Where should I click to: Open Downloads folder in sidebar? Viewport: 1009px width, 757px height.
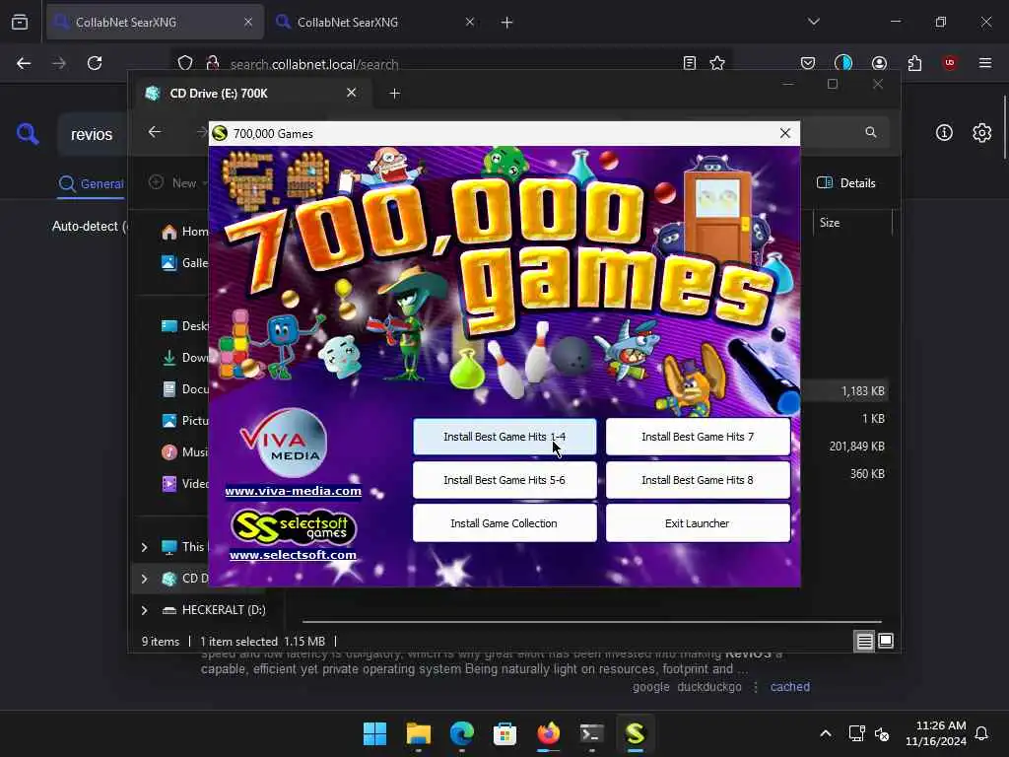coord(184,357)
